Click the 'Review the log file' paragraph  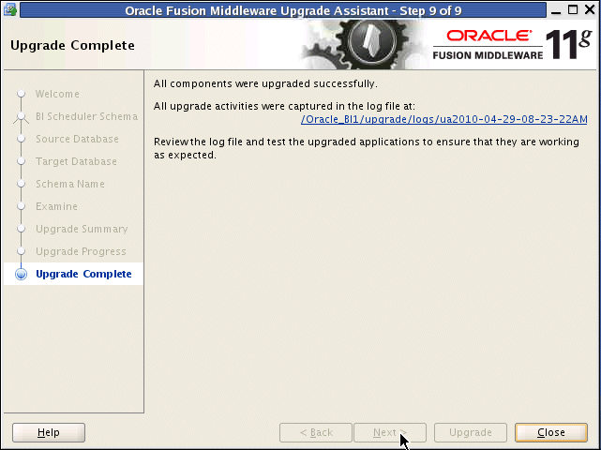tap(367, 148)
